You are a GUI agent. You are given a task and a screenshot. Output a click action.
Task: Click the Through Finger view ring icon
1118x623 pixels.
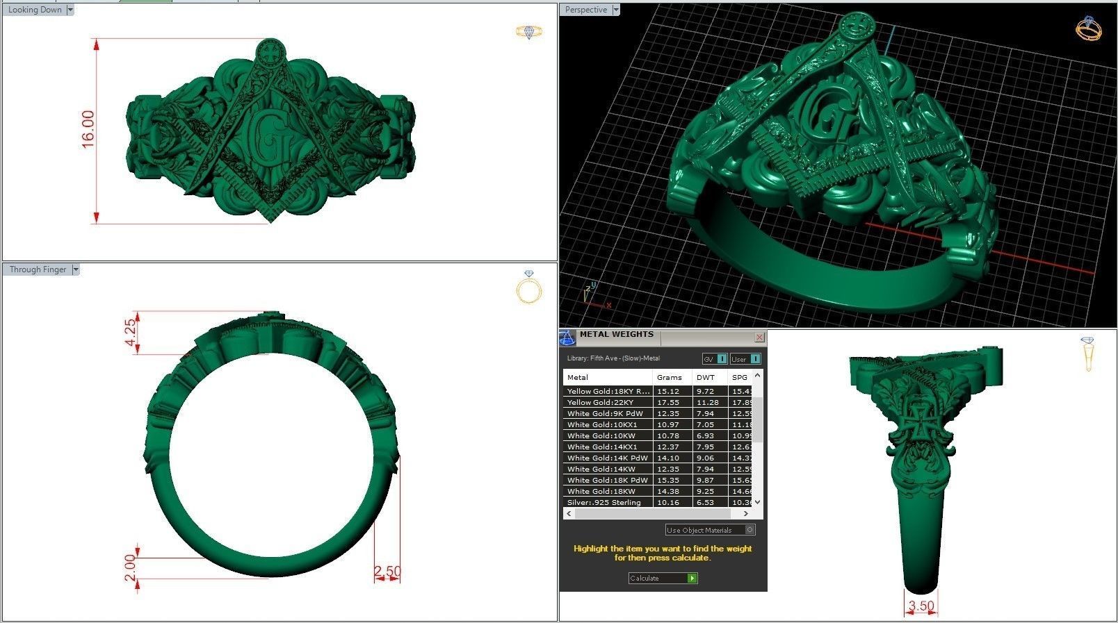(529, 287)
